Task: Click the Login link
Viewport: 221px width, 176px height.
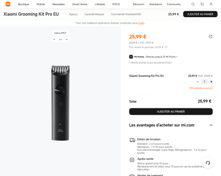Action: [x=141, y=23]
